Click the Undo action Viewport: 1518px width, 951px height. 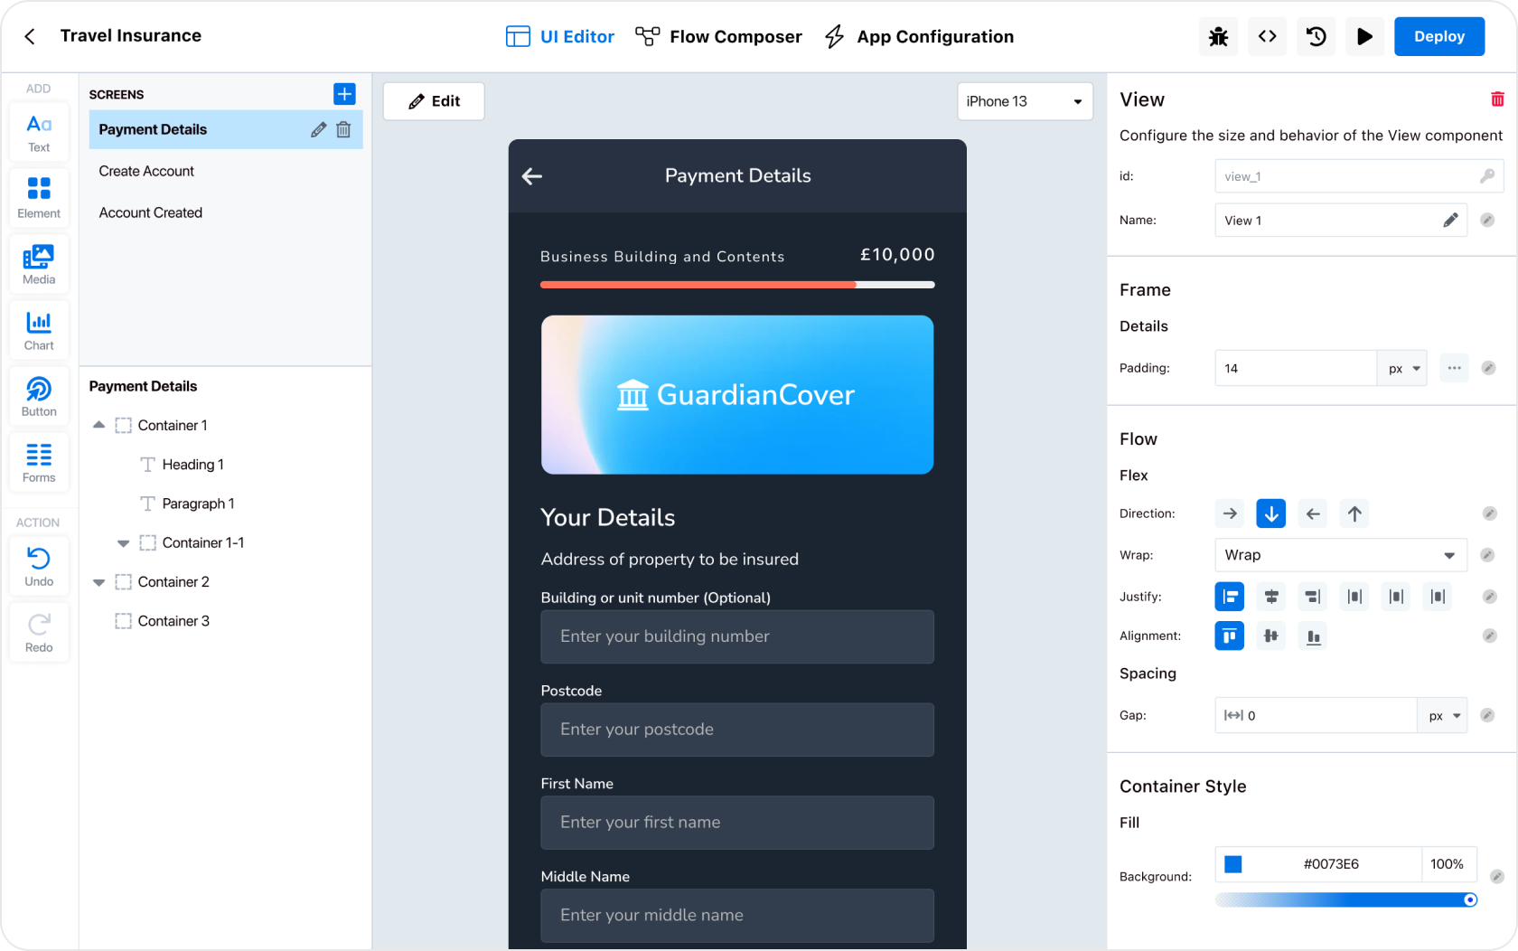tap(38, 565)
